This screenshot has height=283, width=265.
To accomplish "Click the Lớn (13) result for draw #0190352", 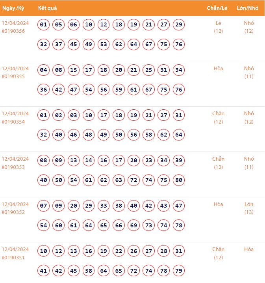I will pos(249,208).
